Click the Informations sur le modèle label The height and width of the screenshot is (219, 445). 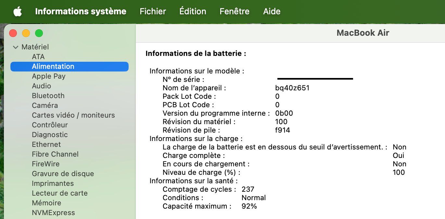pos(197,71)
